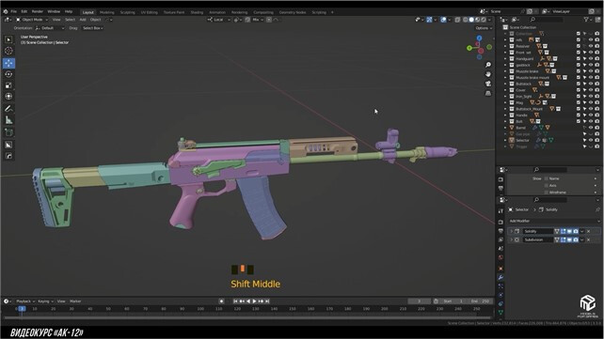Select the Rotate tool

click(x=8, y=74)
